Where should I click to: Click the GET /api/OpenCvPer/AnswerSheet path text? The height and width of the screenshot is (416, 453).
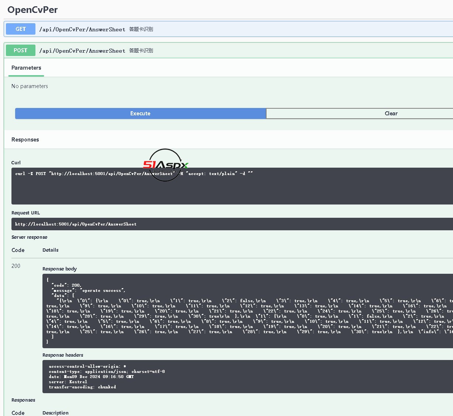point(82,29)
